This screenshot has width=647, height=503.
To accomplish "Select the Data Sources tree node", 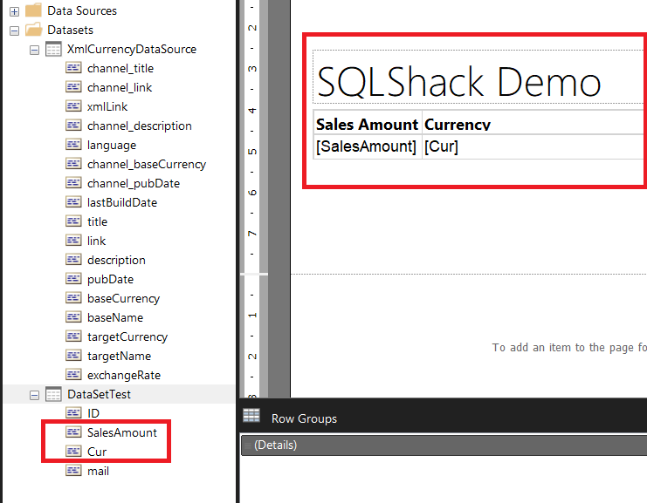I will [x=82, y=10].
